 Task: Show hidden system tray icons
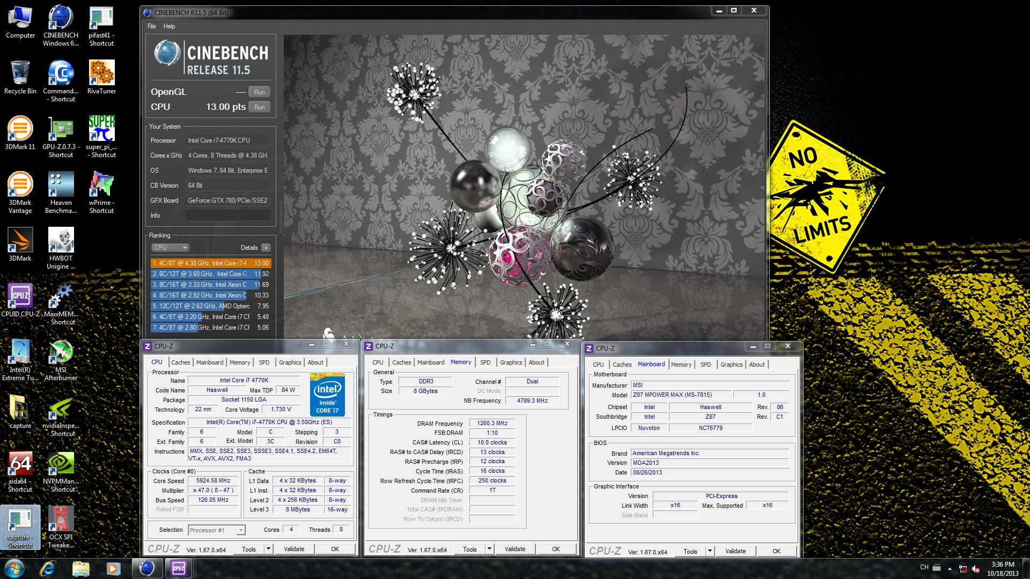(x=950, y=568)
